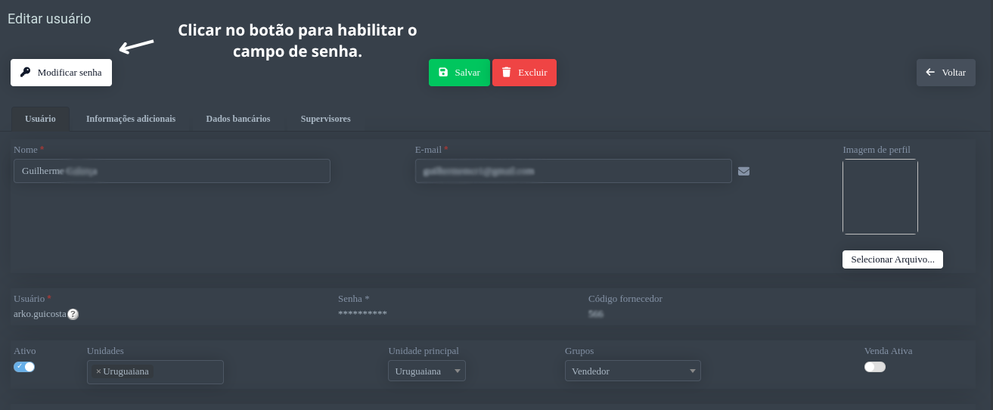Click the envelope icon beside E-mail field
This screenshot has width=993, height=410.
[x=743, y=171]
